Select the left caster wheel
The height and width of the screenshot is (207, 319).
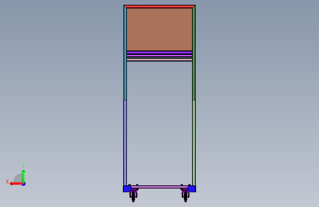pos(133,197)
